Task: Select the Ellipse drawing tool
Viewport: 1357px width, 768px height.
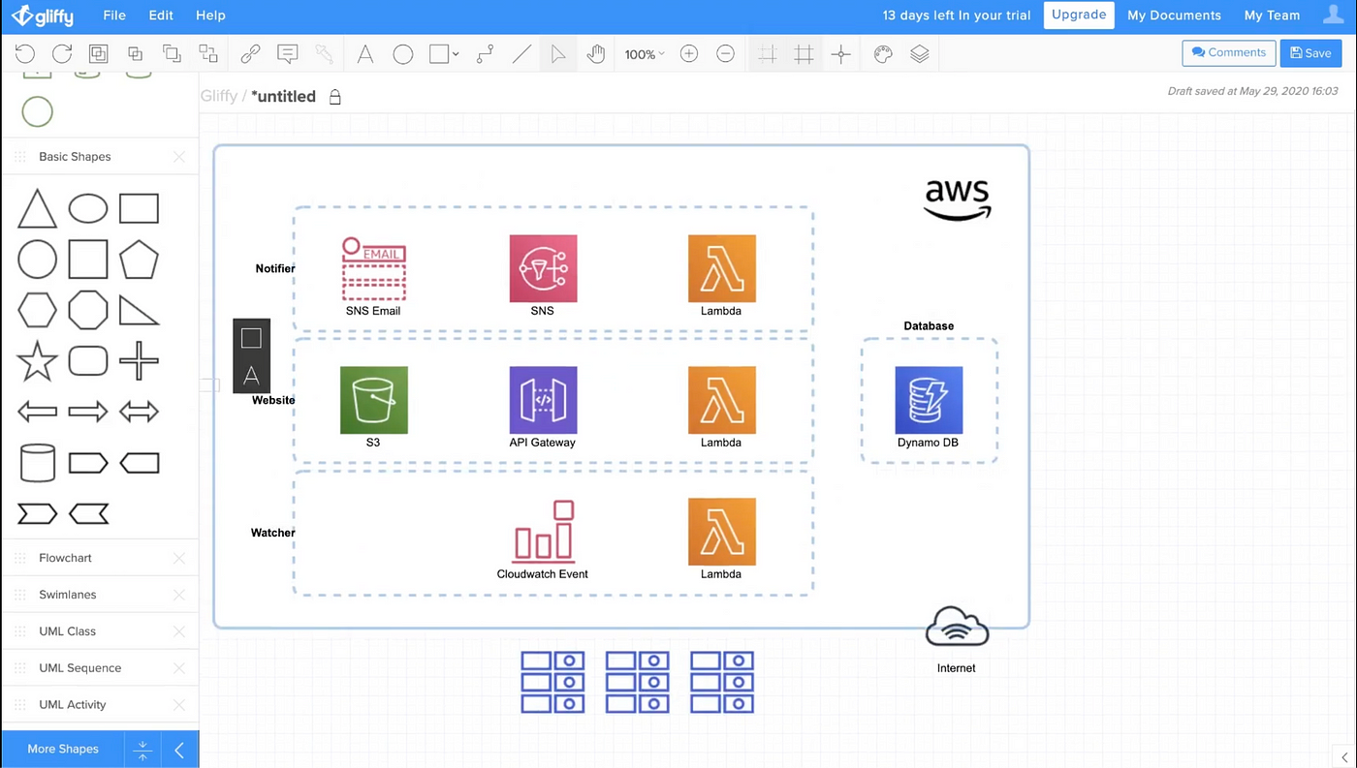Action: 403,54
